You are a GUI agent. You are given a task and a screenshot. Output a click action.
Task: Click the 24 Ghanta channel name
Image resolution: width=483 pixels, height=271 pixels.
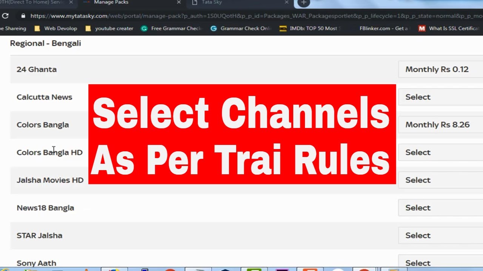point(37,69)
